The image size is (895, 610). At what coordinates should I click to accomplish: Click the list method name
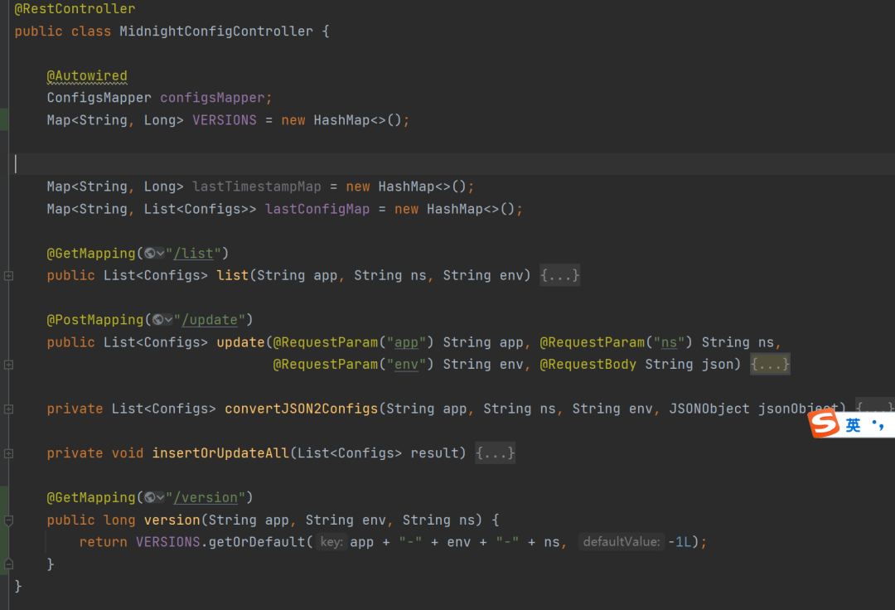pyautogui.click(x=232, y=276)
